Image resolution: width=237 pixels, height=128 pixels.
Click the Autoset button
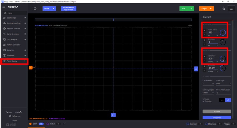(x=217, y=111)
